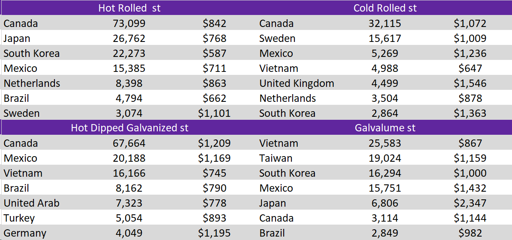The image size is (512, 240).
Task: Click South Korea in Hot Rolled section
Action: coord(32,53)
